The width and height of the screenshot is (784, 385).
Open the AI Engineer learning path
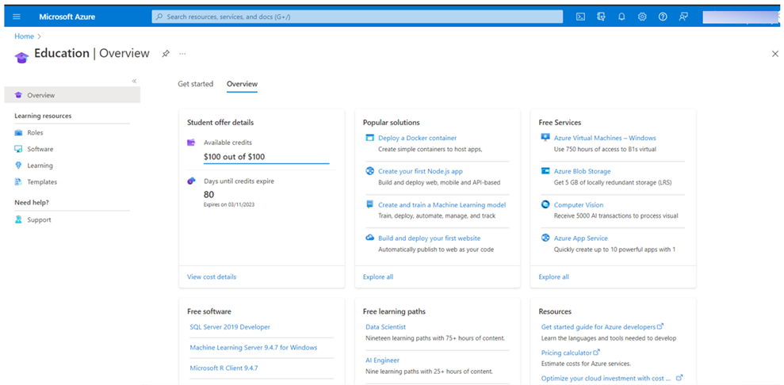383,360
